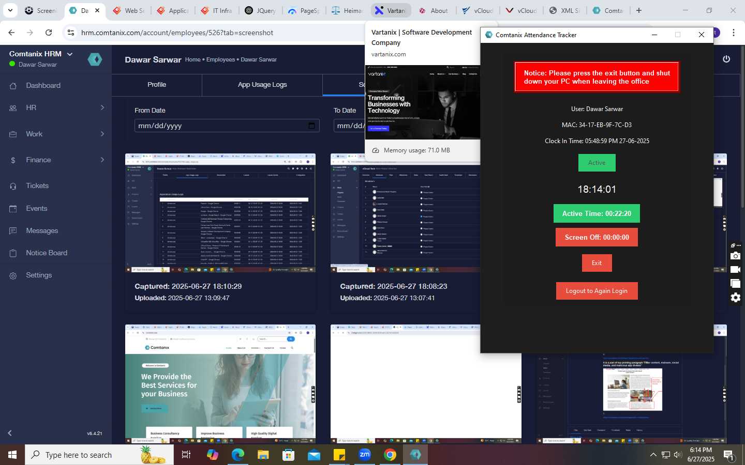Click the Screen Off button in tracker
Screen dimensions: 745x465
click(x=597, y=237)
